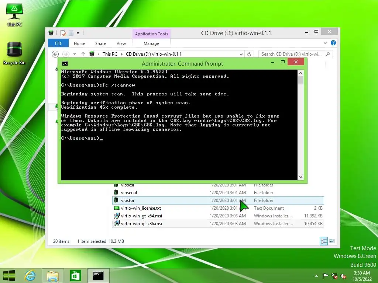Click Command Prompt scroll up arrow

point(300,73)
